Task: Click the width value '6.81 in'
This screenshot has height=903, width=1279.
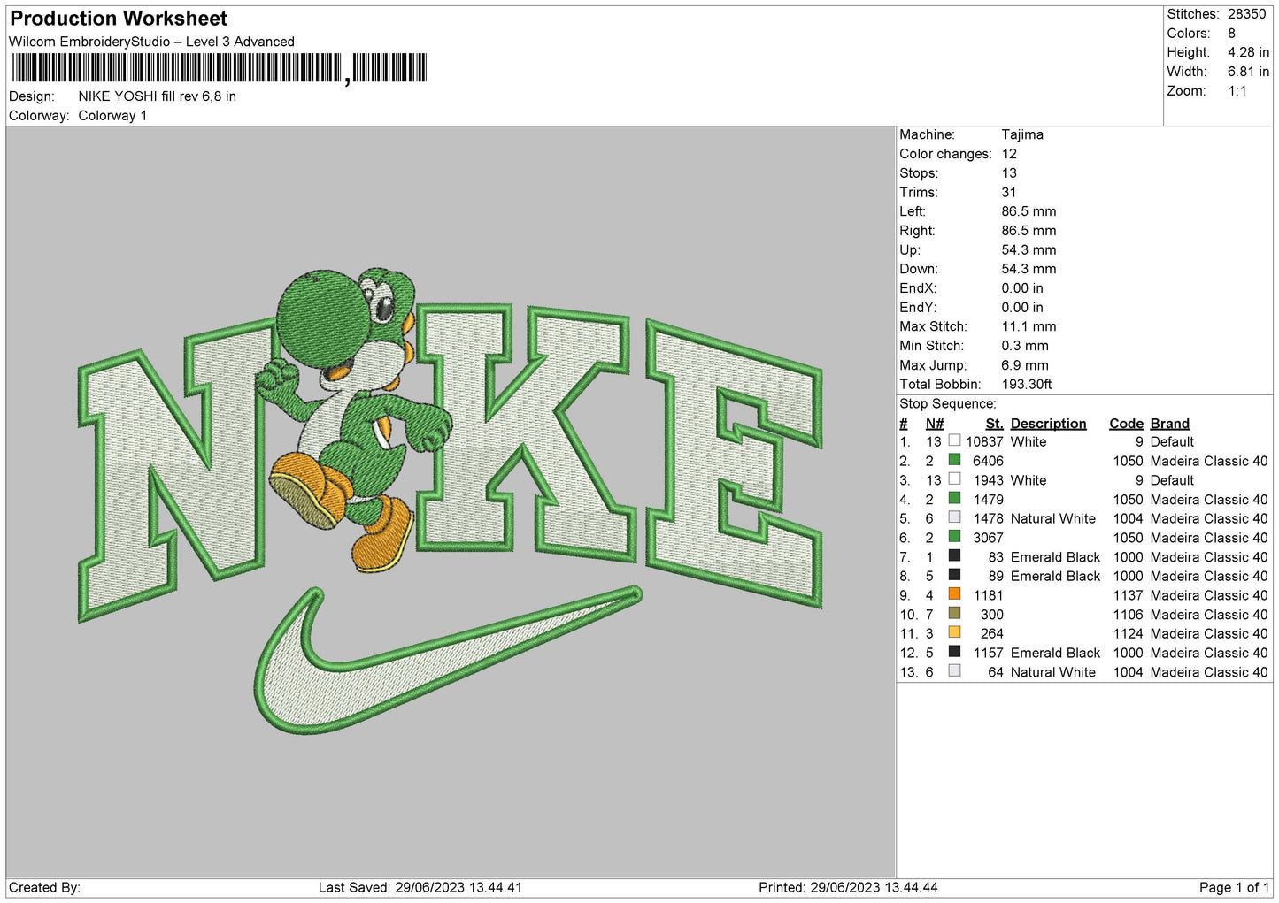Action: pos(1248,72)
